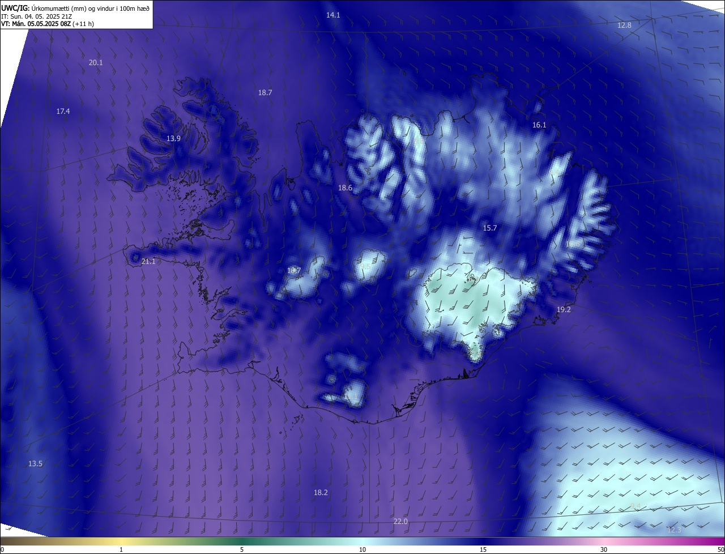This screenshot has width=725, height=554.
Task: Click the 22.0 value on the map
Action: click(400, 521)
